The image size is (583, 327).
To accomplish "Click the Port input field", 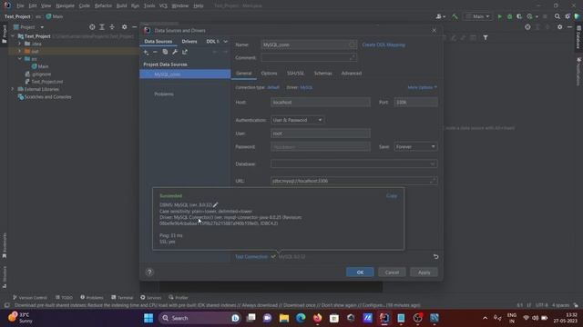I will (x=415, y=102).
